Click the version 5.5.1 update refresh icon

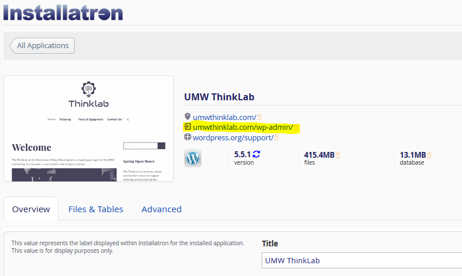[256, 154]
